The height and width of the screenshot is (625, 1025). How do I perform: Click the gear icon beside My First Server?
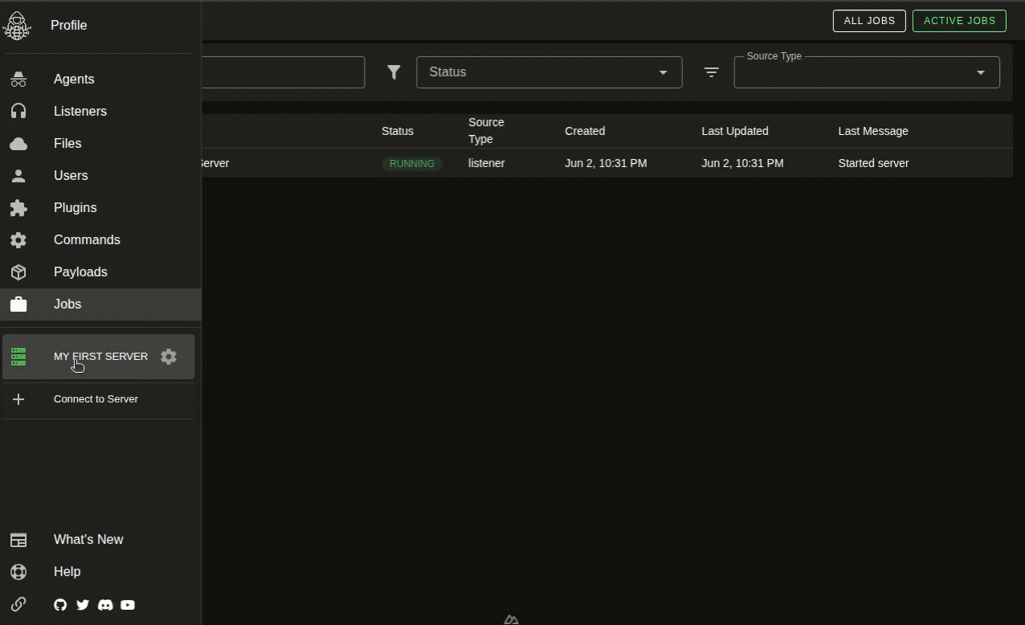[169, 357]
